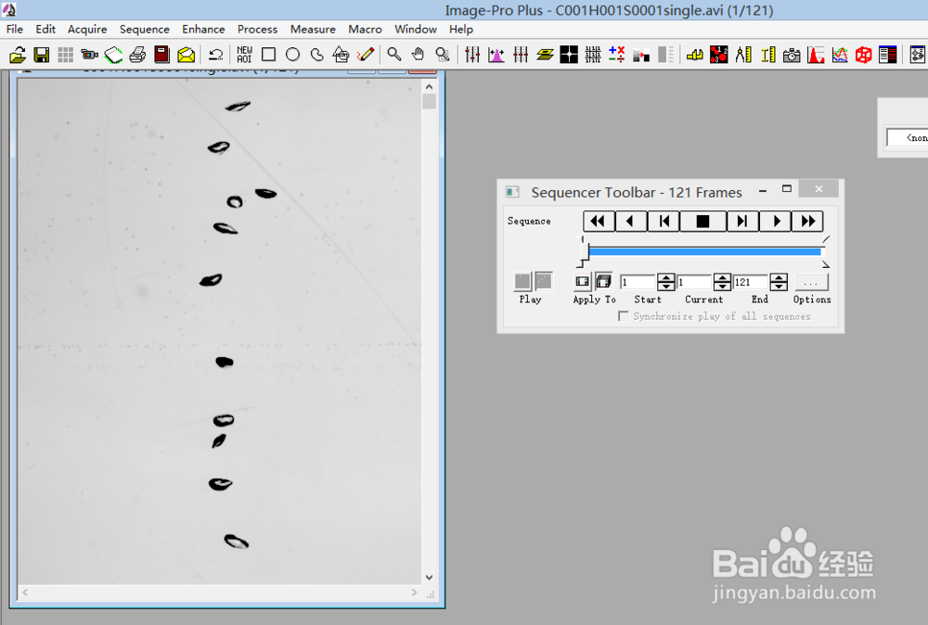Click the Start frame input field
This screenshot has height=625, width=928.
(638, 282)
